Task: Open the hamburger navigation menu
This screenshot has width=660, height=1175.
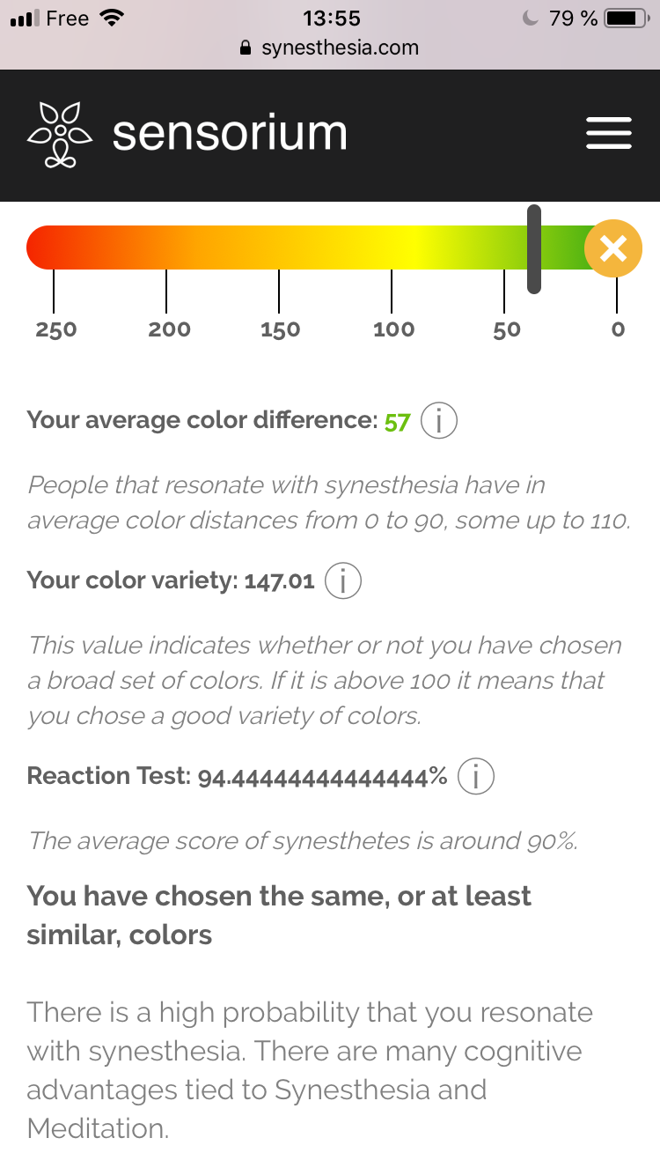Action: click(609, 133)
